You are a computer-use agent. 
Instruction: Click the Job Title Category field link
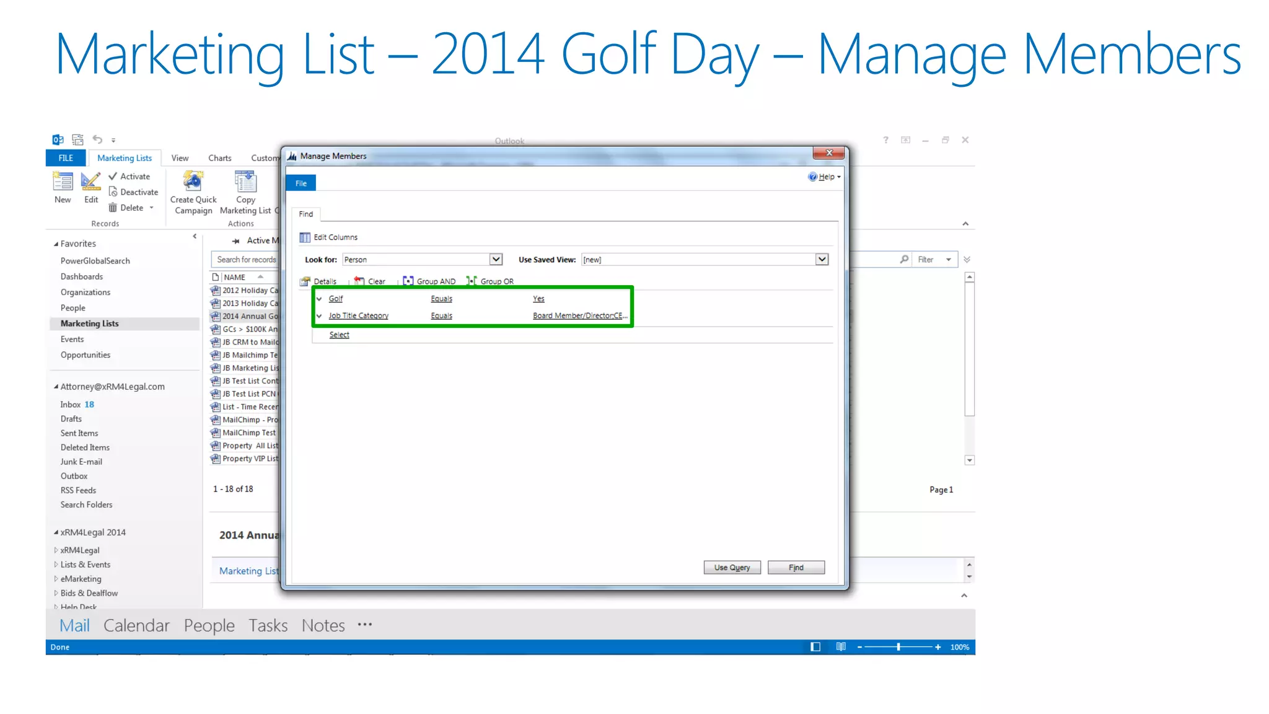click(358, 316)
